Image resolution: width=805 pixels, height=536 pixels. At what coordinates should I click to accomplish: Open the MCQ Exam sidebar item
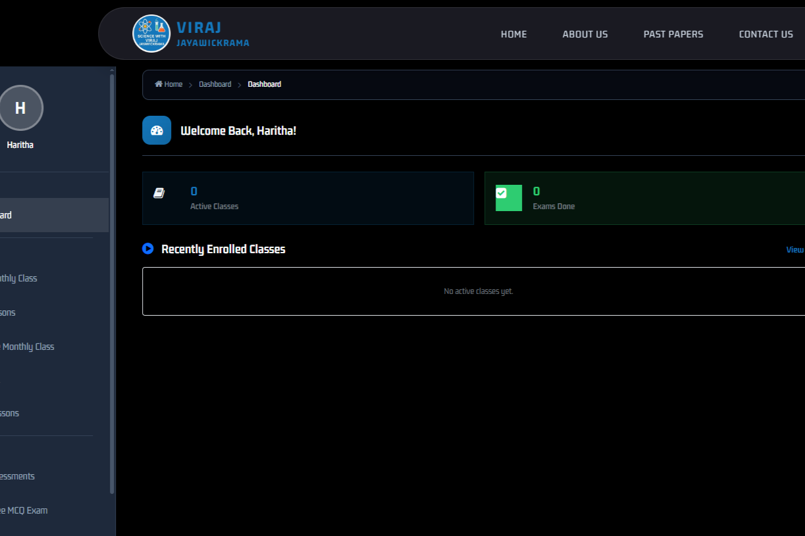(x=24, y=510)
